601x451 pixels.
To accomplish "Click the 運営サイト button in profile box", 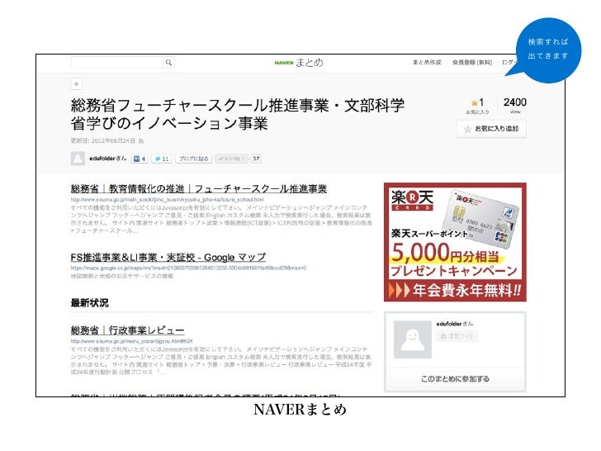I will coord(457,336).
